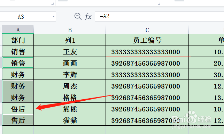Click the cell 猫猫
This screenshot has width=224, height=134.
click(x=70, y=120)
